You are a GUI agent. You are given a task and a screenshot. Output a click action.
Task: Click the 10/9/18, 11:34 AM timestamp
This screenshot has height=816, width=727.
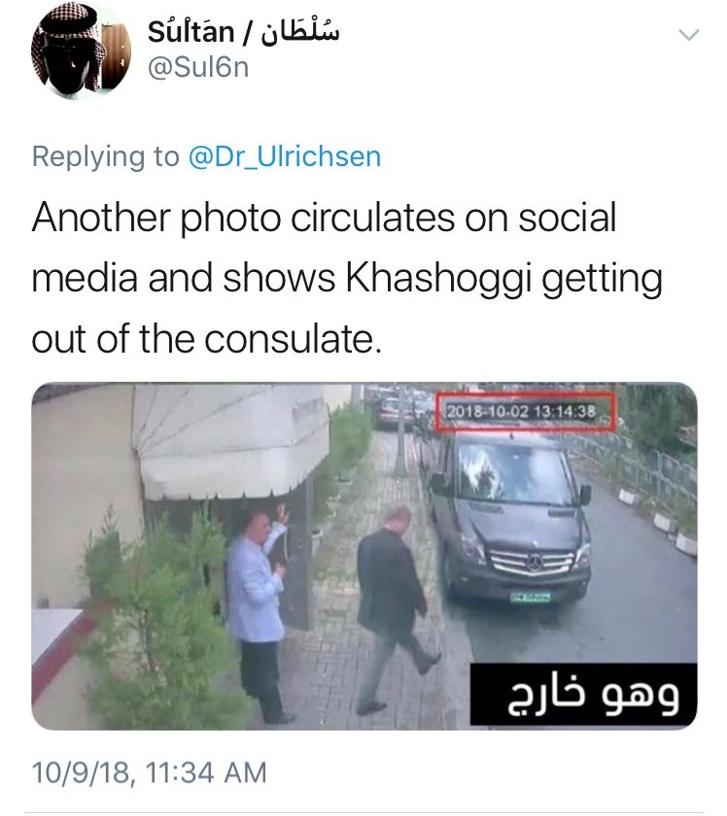point(150,771)
